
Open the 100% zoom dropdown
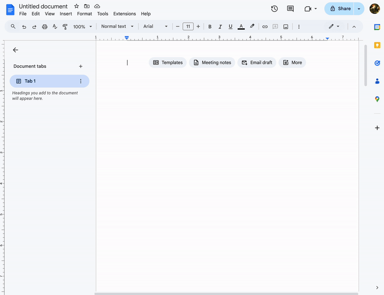click(x=82, y=27)
